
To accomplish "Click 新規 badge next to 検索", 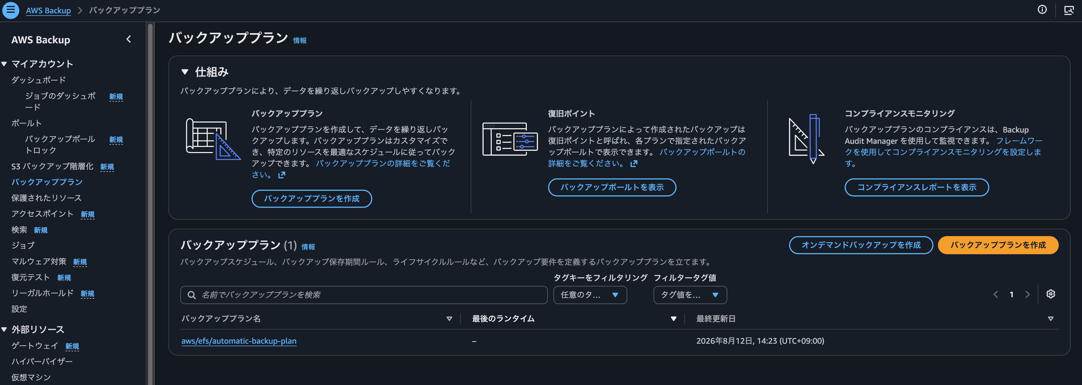I will point(41,230).
